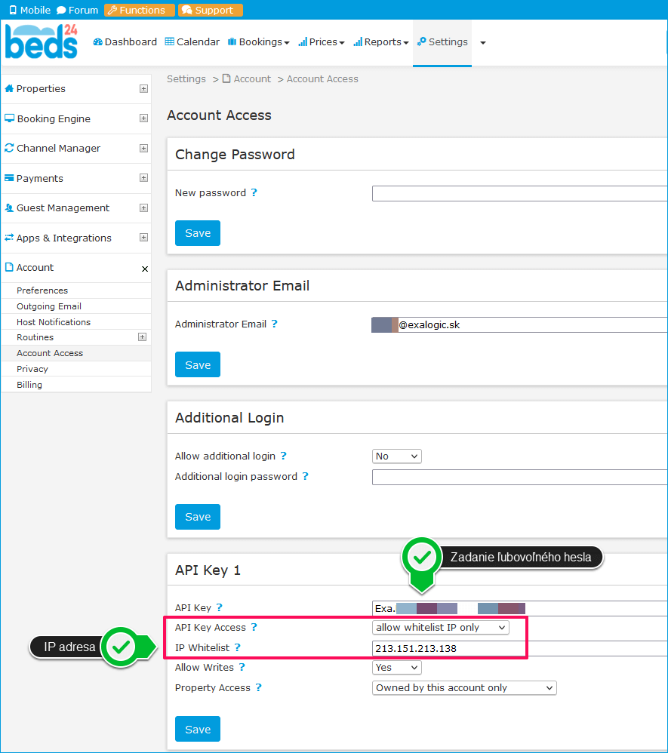668x753 pixels.
Task: Click help icon beside Property Access
Action: pos(259,688)
